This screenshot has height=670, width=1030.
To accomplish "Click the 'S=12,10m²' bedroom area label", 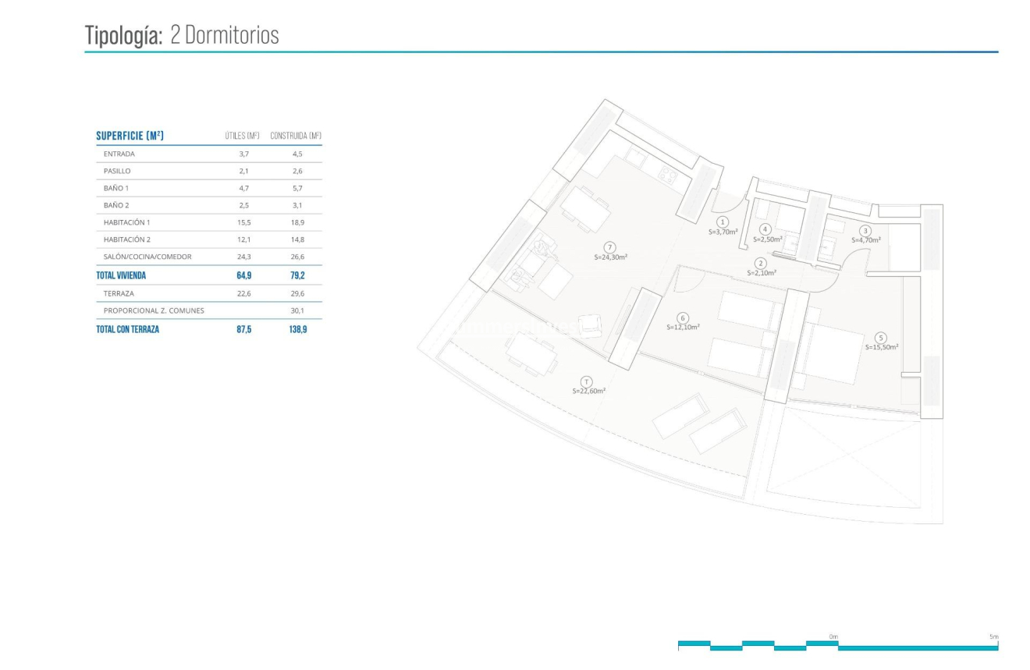I will (683, 328).
